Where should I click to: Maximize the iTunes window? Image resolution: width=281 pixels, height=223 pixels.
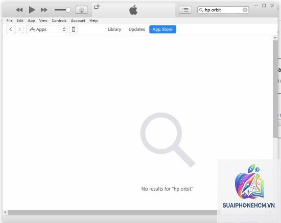pos(264,6)
